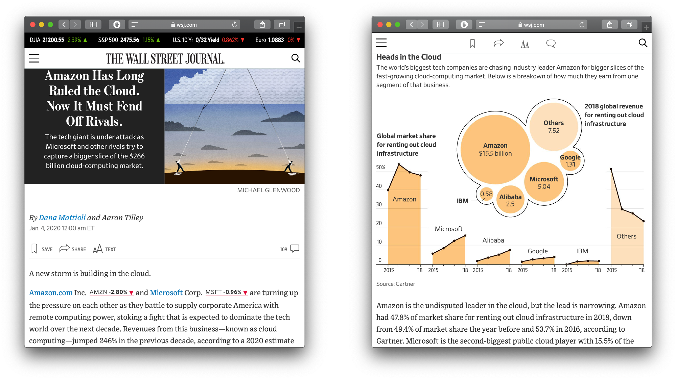The image size is (676, 379).
Task: Click the Save bookmark icon under byline
Action: 34,249
